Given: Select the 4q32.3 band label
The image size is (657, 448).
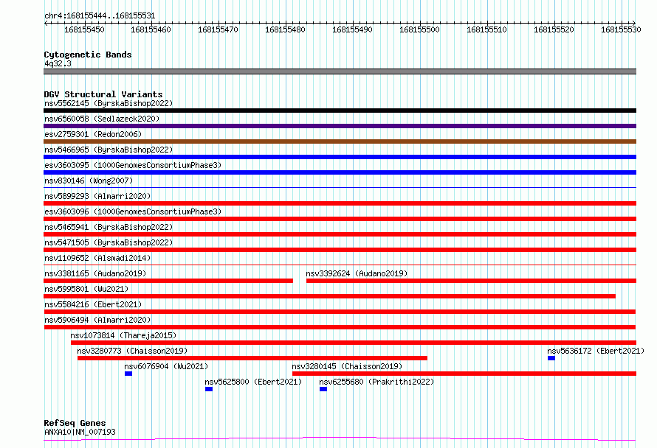Looking at the screenshot, I should point(58,63).
